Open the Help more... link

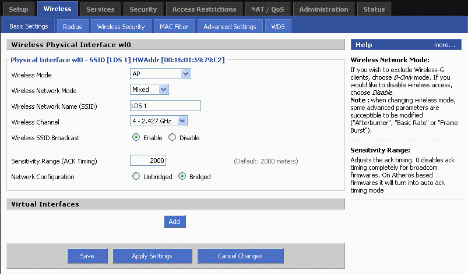pyautogui.click(x=444, y=45)
